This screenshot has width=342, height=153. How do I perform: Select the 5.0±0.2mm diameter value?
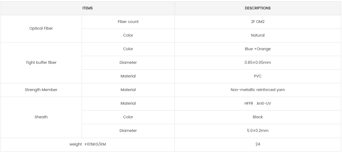258,131
